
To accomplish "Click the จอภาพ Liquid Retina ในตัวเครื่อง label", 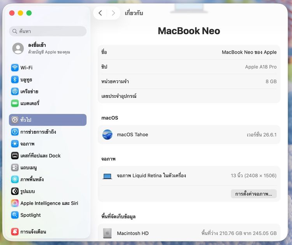I will click(151, 176).
